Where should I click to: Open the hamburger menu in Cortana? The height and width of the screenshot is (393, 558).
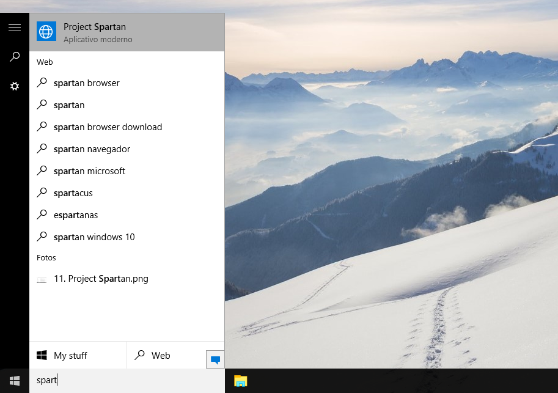coord(14,28)
